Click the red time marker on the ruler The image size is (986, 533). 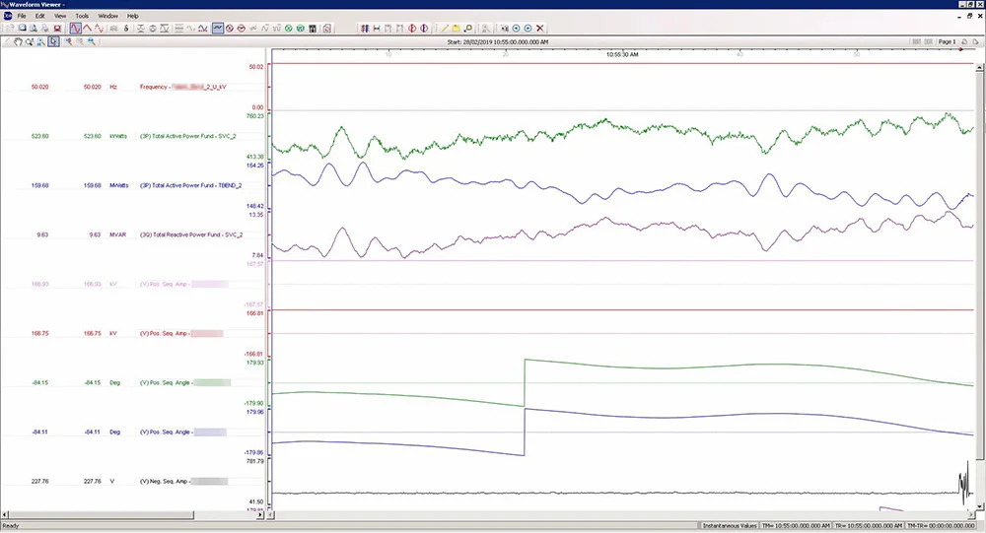click(960, 49)
